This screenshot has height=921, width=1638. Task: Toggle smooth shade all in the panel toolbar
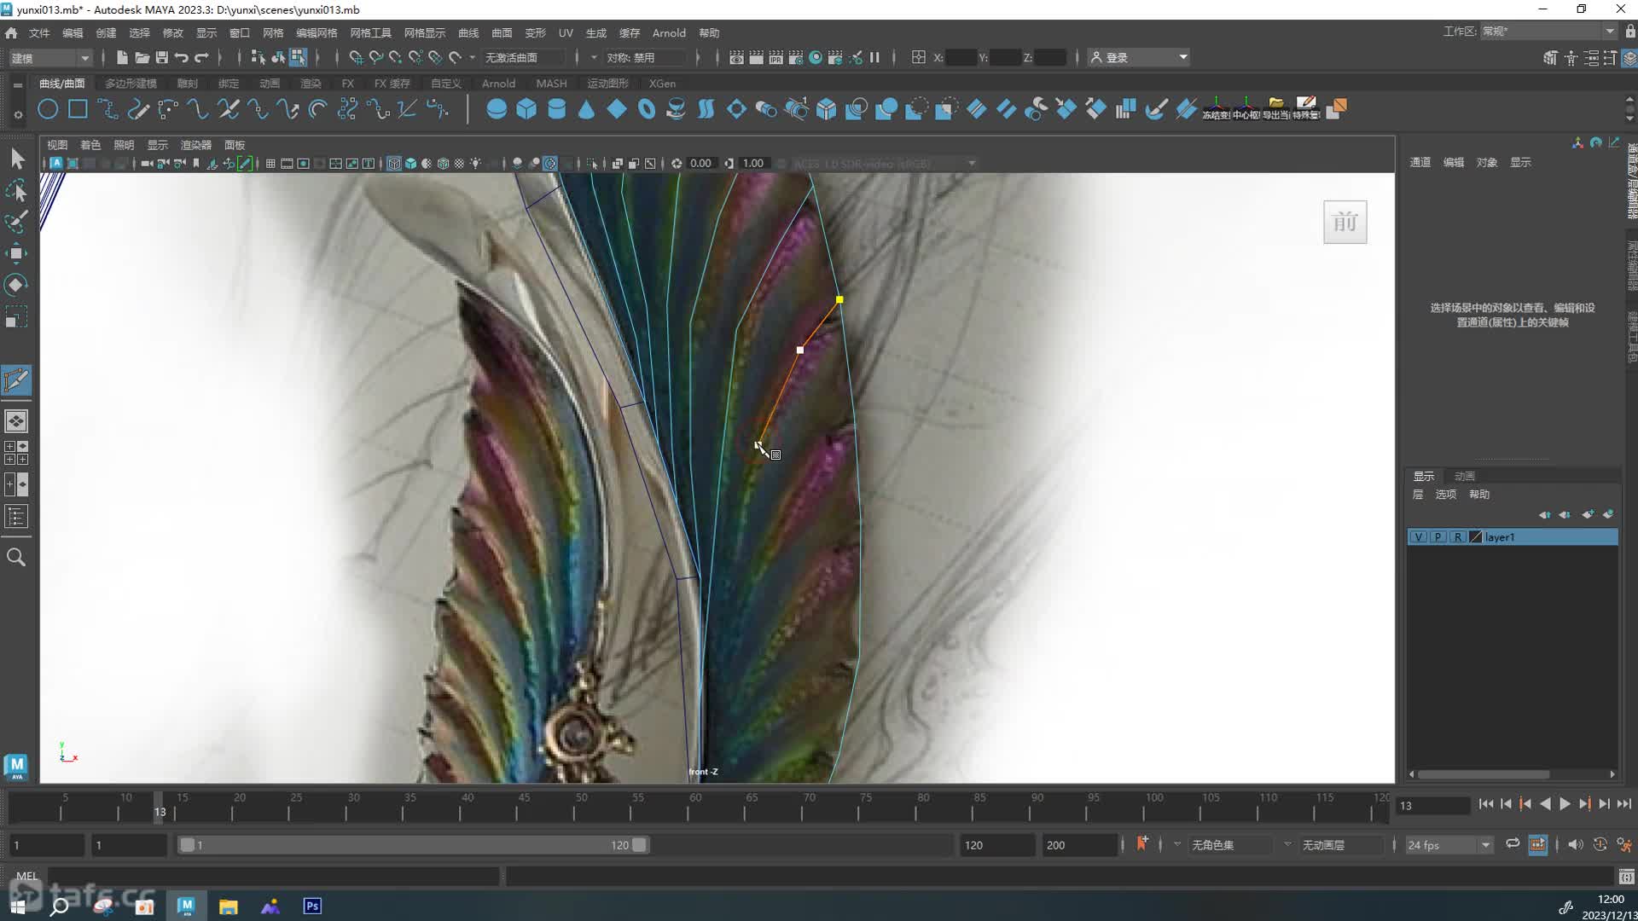click(x=410, y=163)
